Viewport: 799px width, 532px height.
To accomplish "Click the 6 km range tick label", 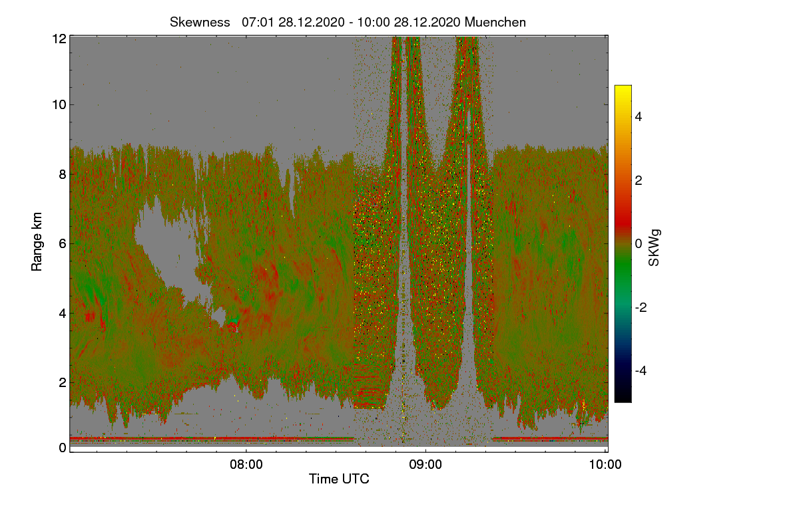I will pyautogui.click(x=62, y=243).
